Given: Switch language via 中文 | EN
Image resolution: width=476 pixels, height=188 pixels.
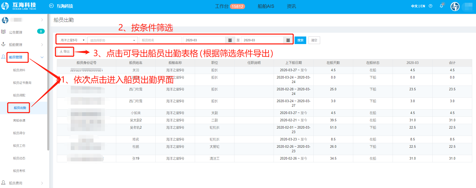Looking at the screenshot, I should click(418, 6).
